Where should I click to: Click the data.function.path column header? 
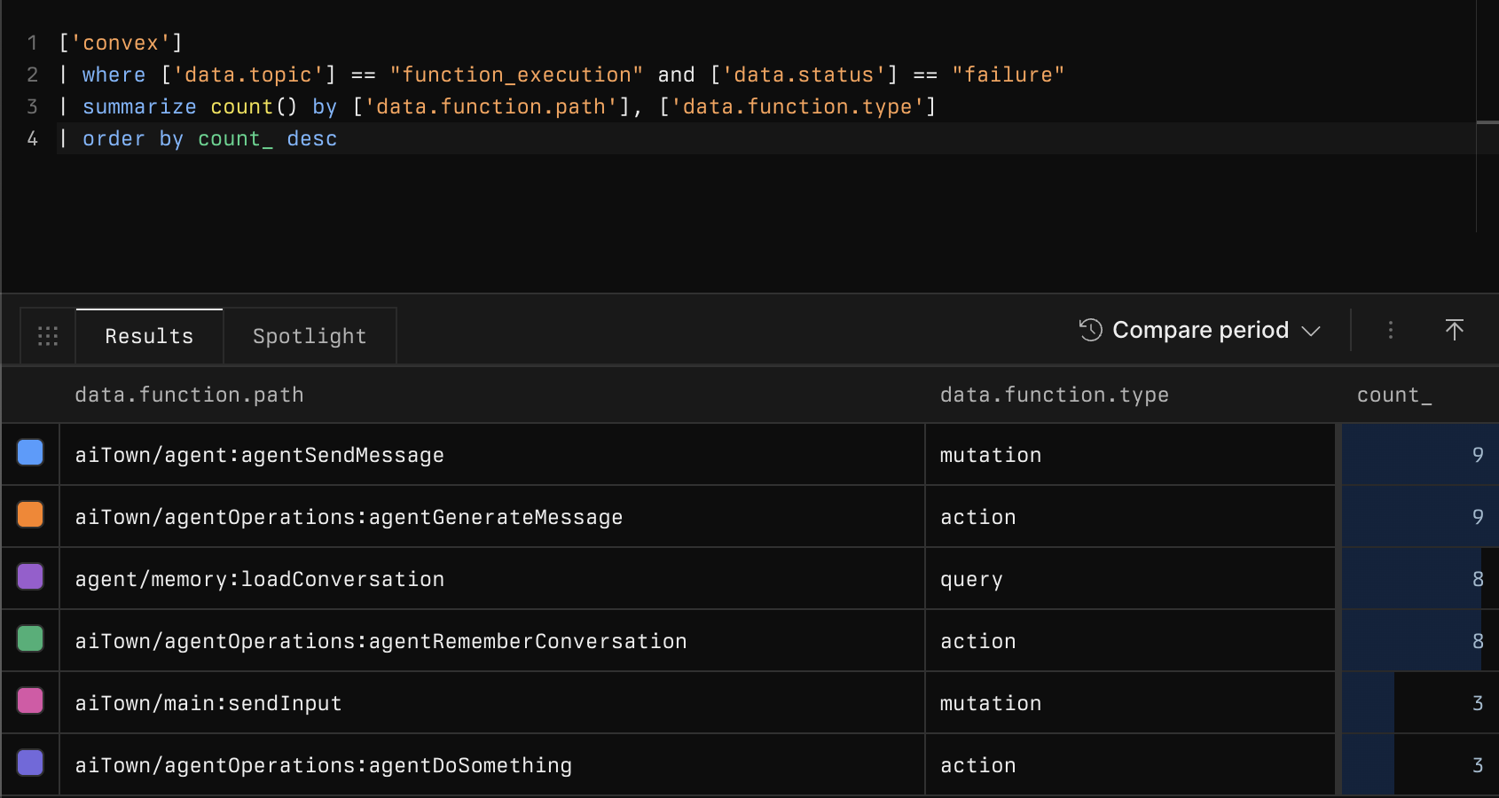pyautogui.click(x=189, y=395)
